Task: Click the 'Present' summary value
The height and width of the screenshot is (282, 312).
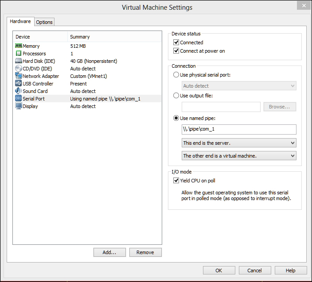Action: pyautogui.click(x=78, y=84)
